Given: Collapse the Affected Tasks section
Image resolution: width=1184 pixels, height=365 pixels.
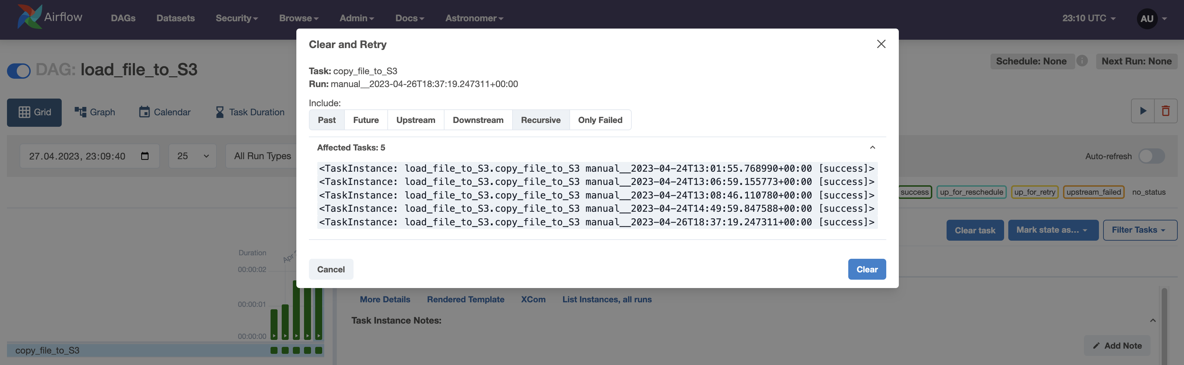Looking at the screenshot, I should 872,147.
